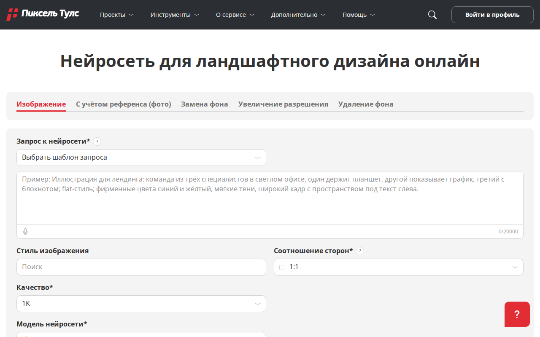The width and height of the screenshot is (540, 337).
Task: Switch to Замена фона tab
Action: (x=205, y=104)
